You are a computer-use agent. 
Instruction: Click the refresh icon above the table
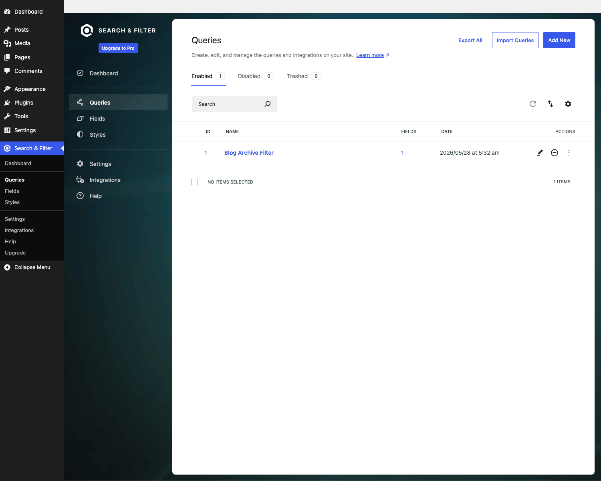533,104
